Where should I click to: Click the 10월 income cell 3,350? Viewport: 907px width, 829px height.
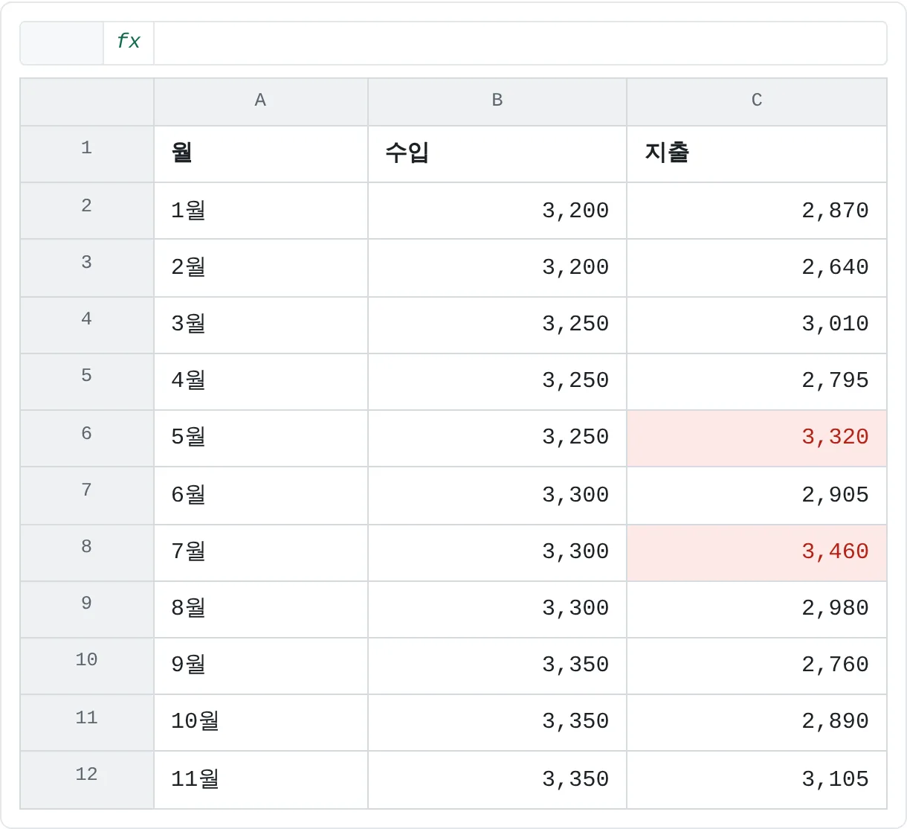(497, 723)
